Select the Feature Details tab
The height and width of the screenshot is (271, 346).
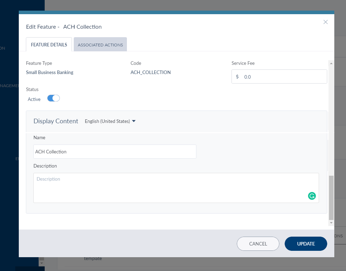(x=49, y=45)
